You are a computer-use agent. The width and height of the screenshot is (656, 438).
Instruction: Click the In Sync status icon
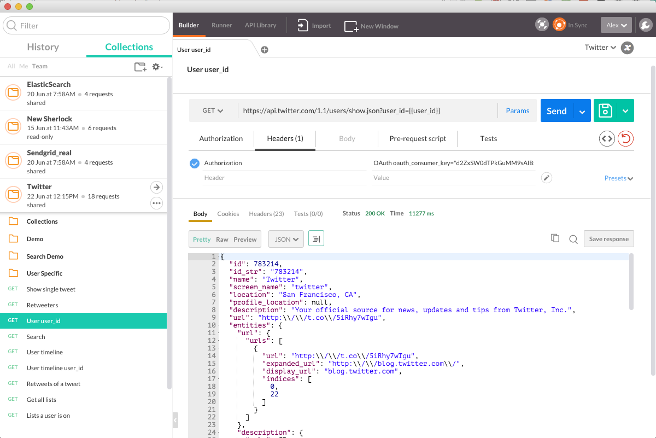coord(559,25)
